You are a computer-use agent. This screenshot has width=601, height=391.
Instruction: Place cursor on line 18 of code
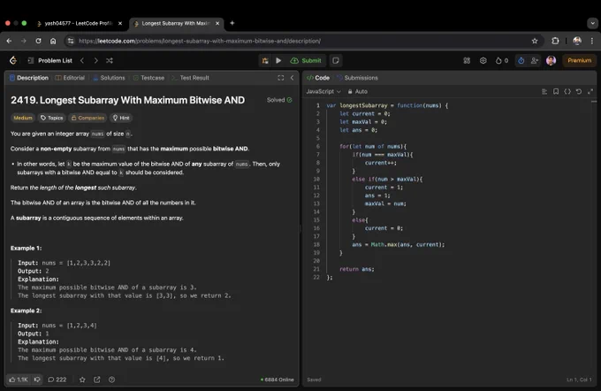(399, 245)
